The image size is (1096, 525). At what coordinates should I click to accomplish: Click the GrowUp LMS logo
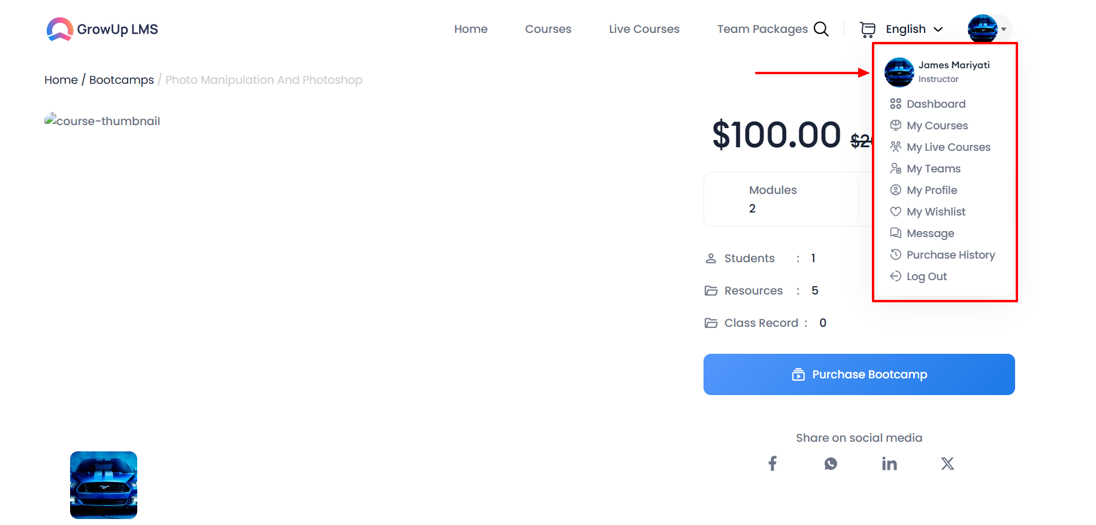102,29
